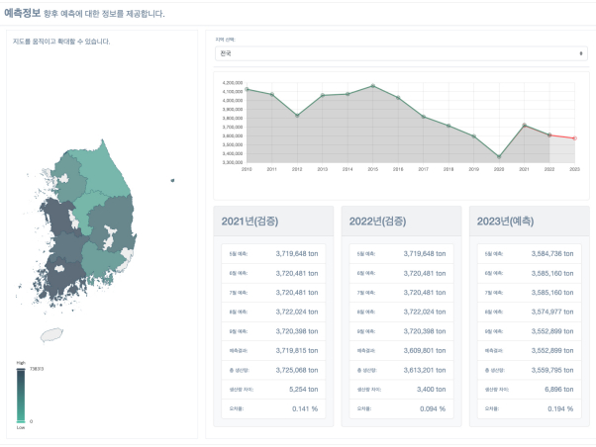Click the 2021 data point on the chart
Screen dimensions: 596x447
pos(524,126)
